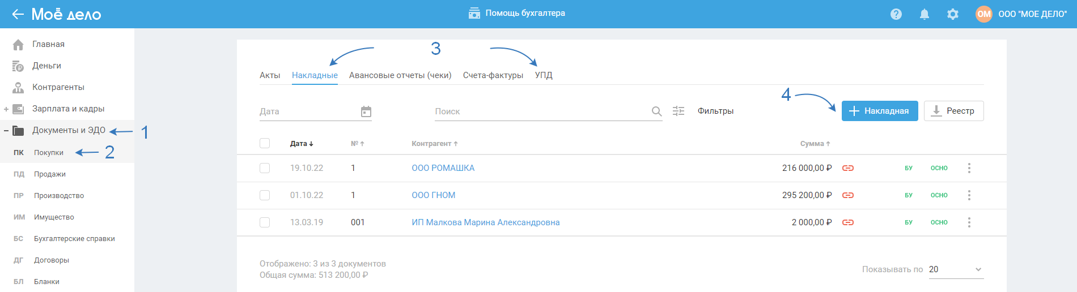Click the add Накладная button
This screenshot has height=292, width=1077.
click(x=879, y=111)
